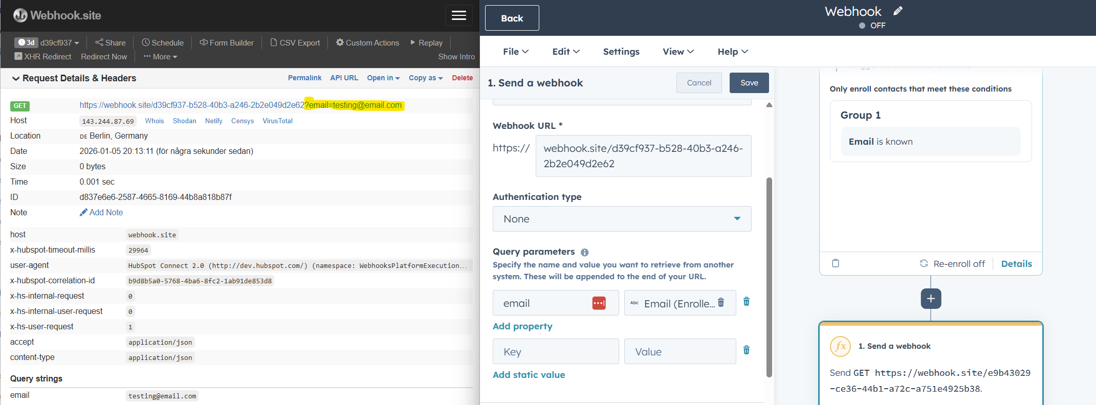Delete the empty Key/Value parameter row
The image size is (1096, 405).
click(747, 350)
